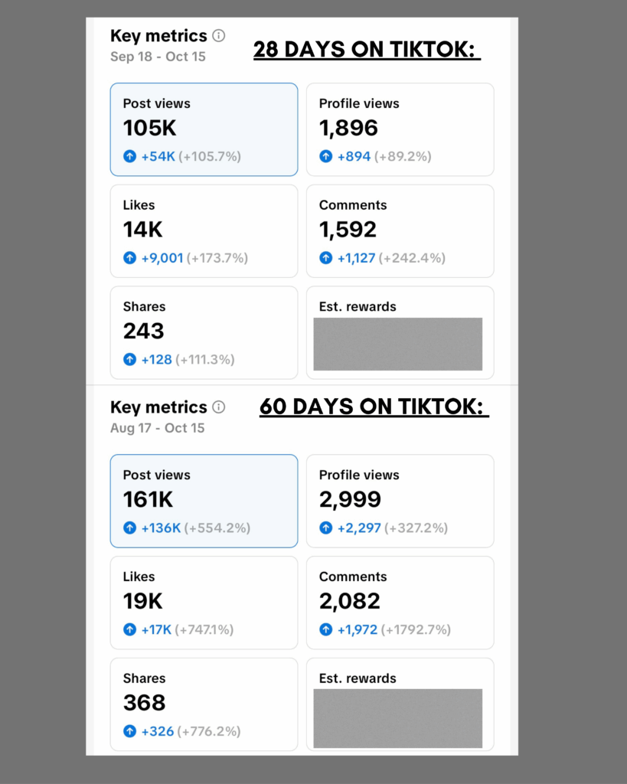Select the Shares 368 metric card
The height and width of the screenshot is (784, 627).
(204, 704)
